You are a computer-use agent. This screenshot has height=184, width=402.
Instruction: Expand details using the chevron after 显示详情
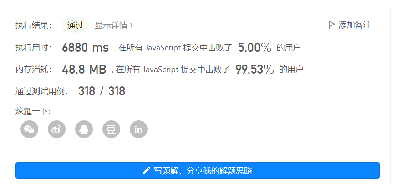pyautogui.click(x=132, y=25)
